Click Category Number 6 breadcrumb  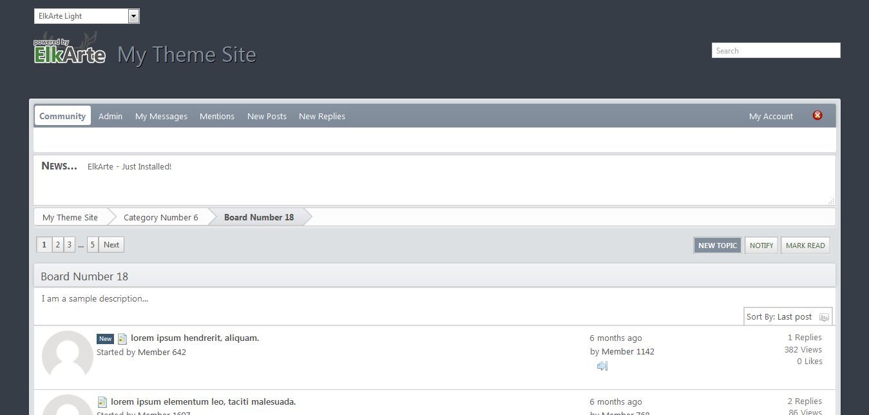pyautogui.click(x=161, y=217)
